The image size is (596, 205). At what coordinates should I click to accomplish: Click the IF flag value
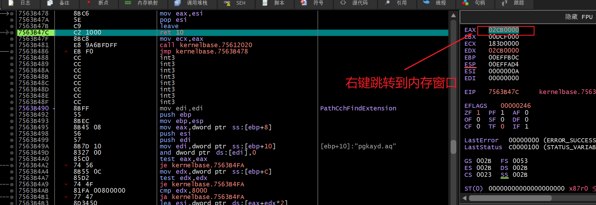526,127
